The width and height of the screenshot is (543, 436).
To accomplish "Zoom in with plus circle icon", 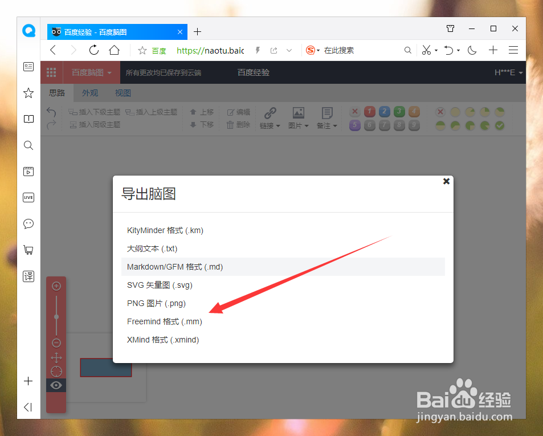I will tap(56, 286).
